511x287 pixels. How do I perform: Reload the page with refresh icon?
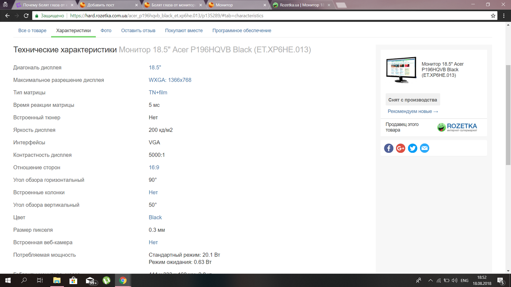click(x=26, y=16)
